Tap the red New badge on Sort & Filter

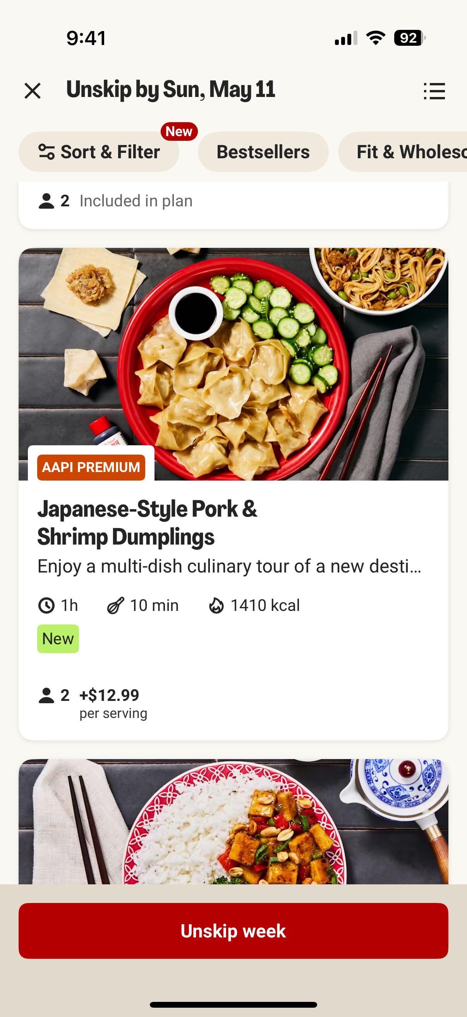(179, 131)
